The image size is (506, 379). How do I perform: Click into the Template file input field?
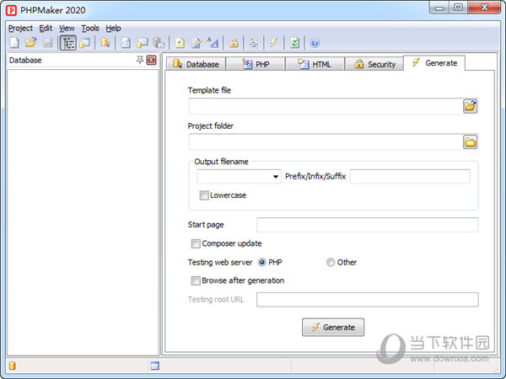tap(326, 106)
